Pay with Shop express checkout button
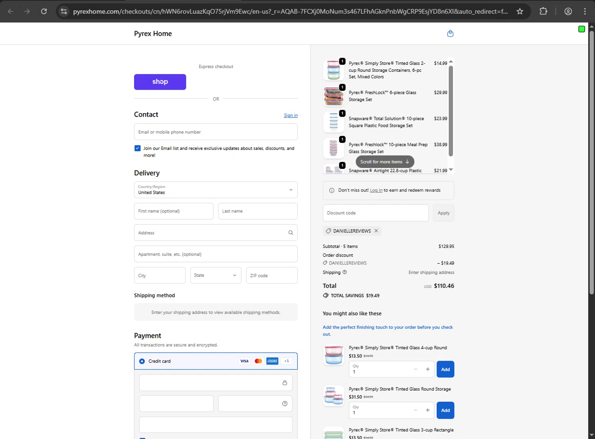The width and height of the screenshot is (595, 439). click(160, 82)
